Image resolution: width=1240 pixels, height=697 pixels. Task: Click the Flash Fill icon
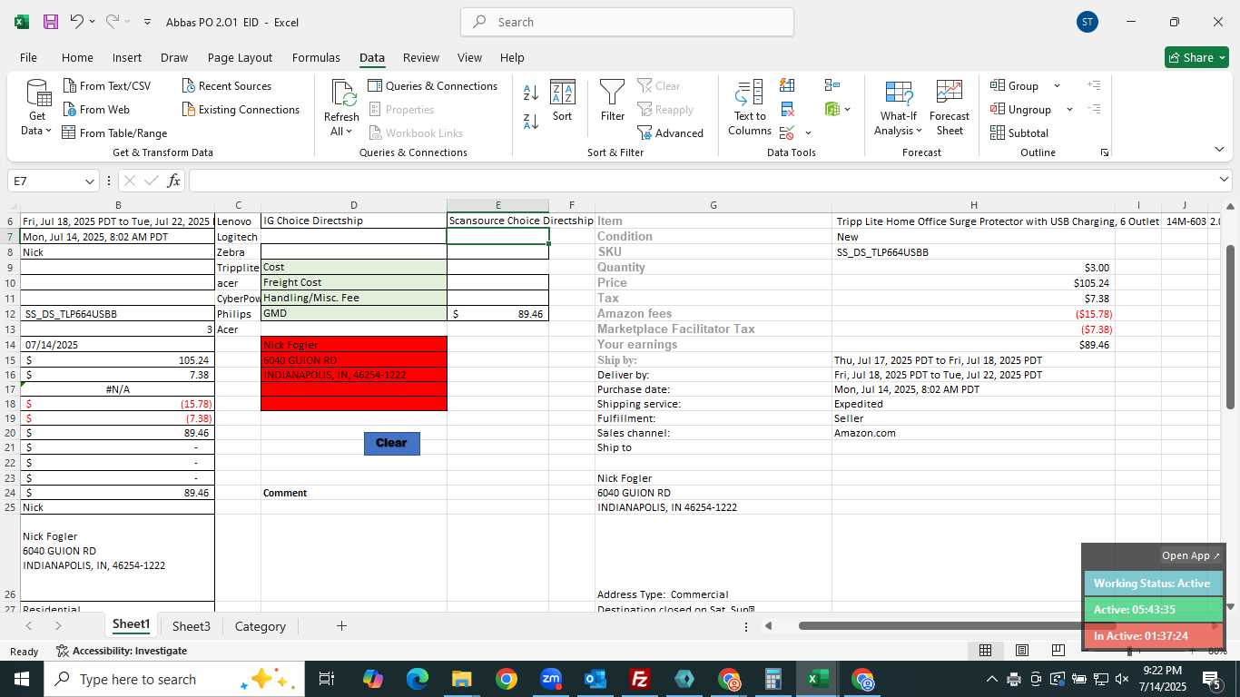[787, 85]
